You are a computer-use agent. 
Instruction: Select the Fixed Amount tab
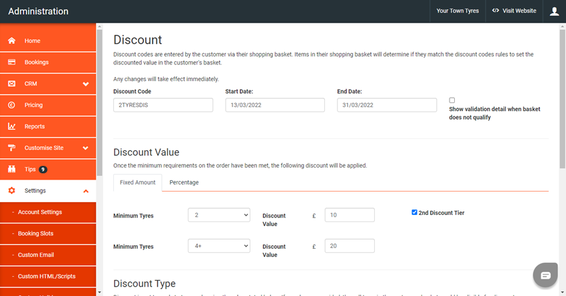(137, 182)
